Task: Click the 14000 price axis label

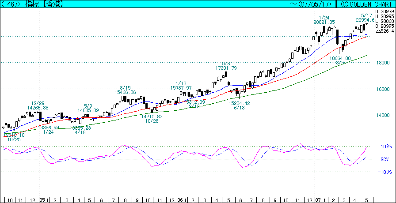Action: click(382, 116)
